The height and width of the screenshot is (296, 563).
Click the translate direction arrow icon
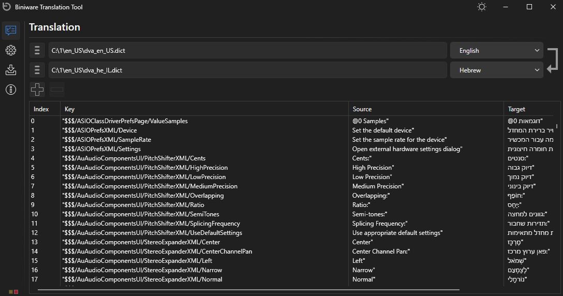tap(553, 61)
